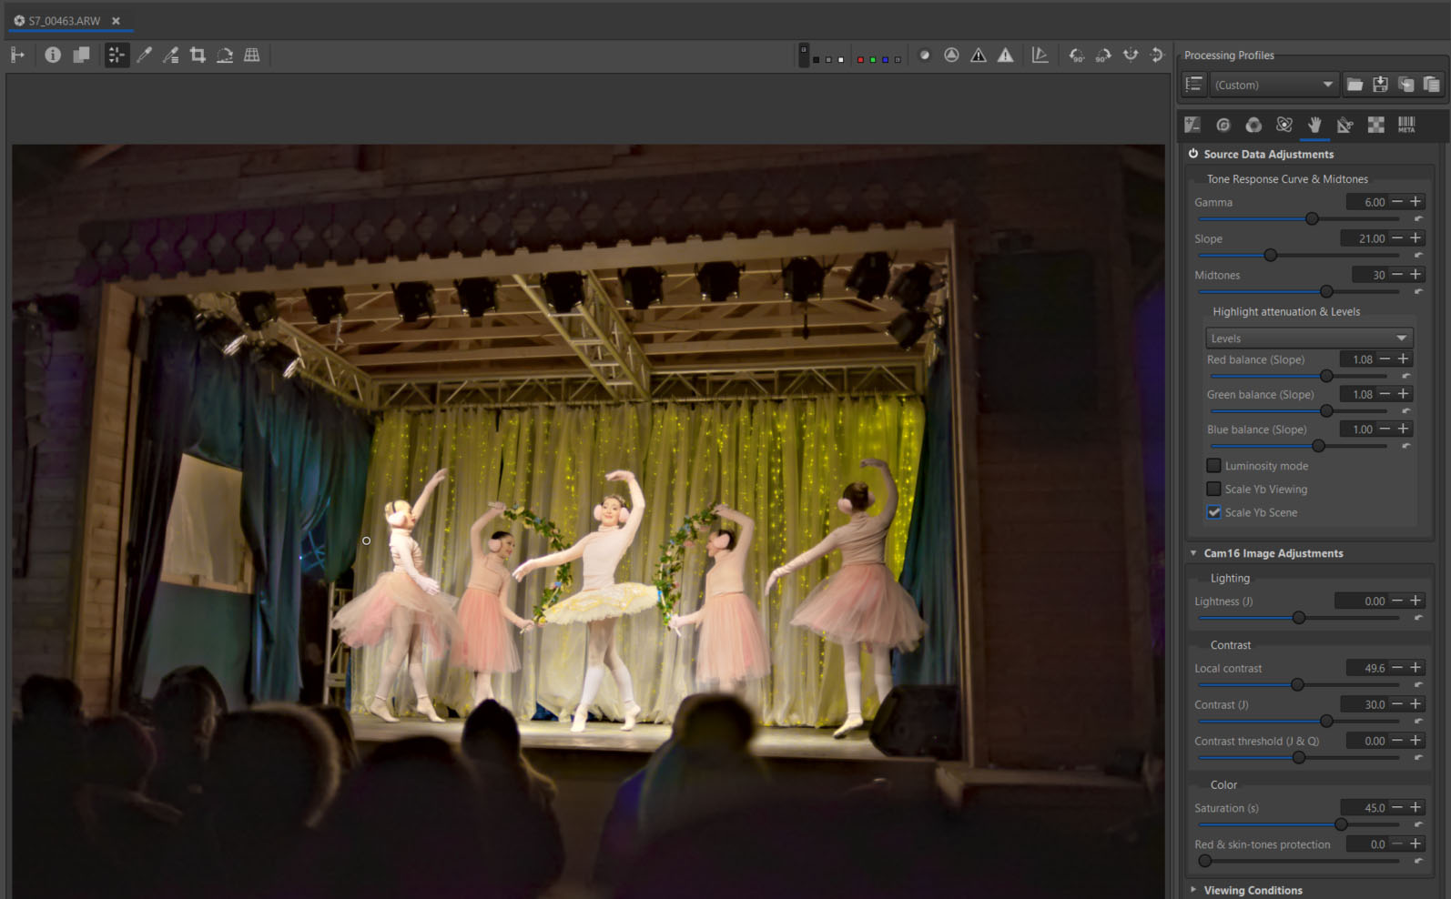This screenshot has height=899, width=1451.
Task: Select the perspective correction grid tool
Action: [252, 56]
